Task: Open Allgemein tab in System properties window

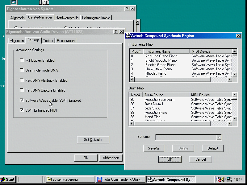Action: point(17,18)
